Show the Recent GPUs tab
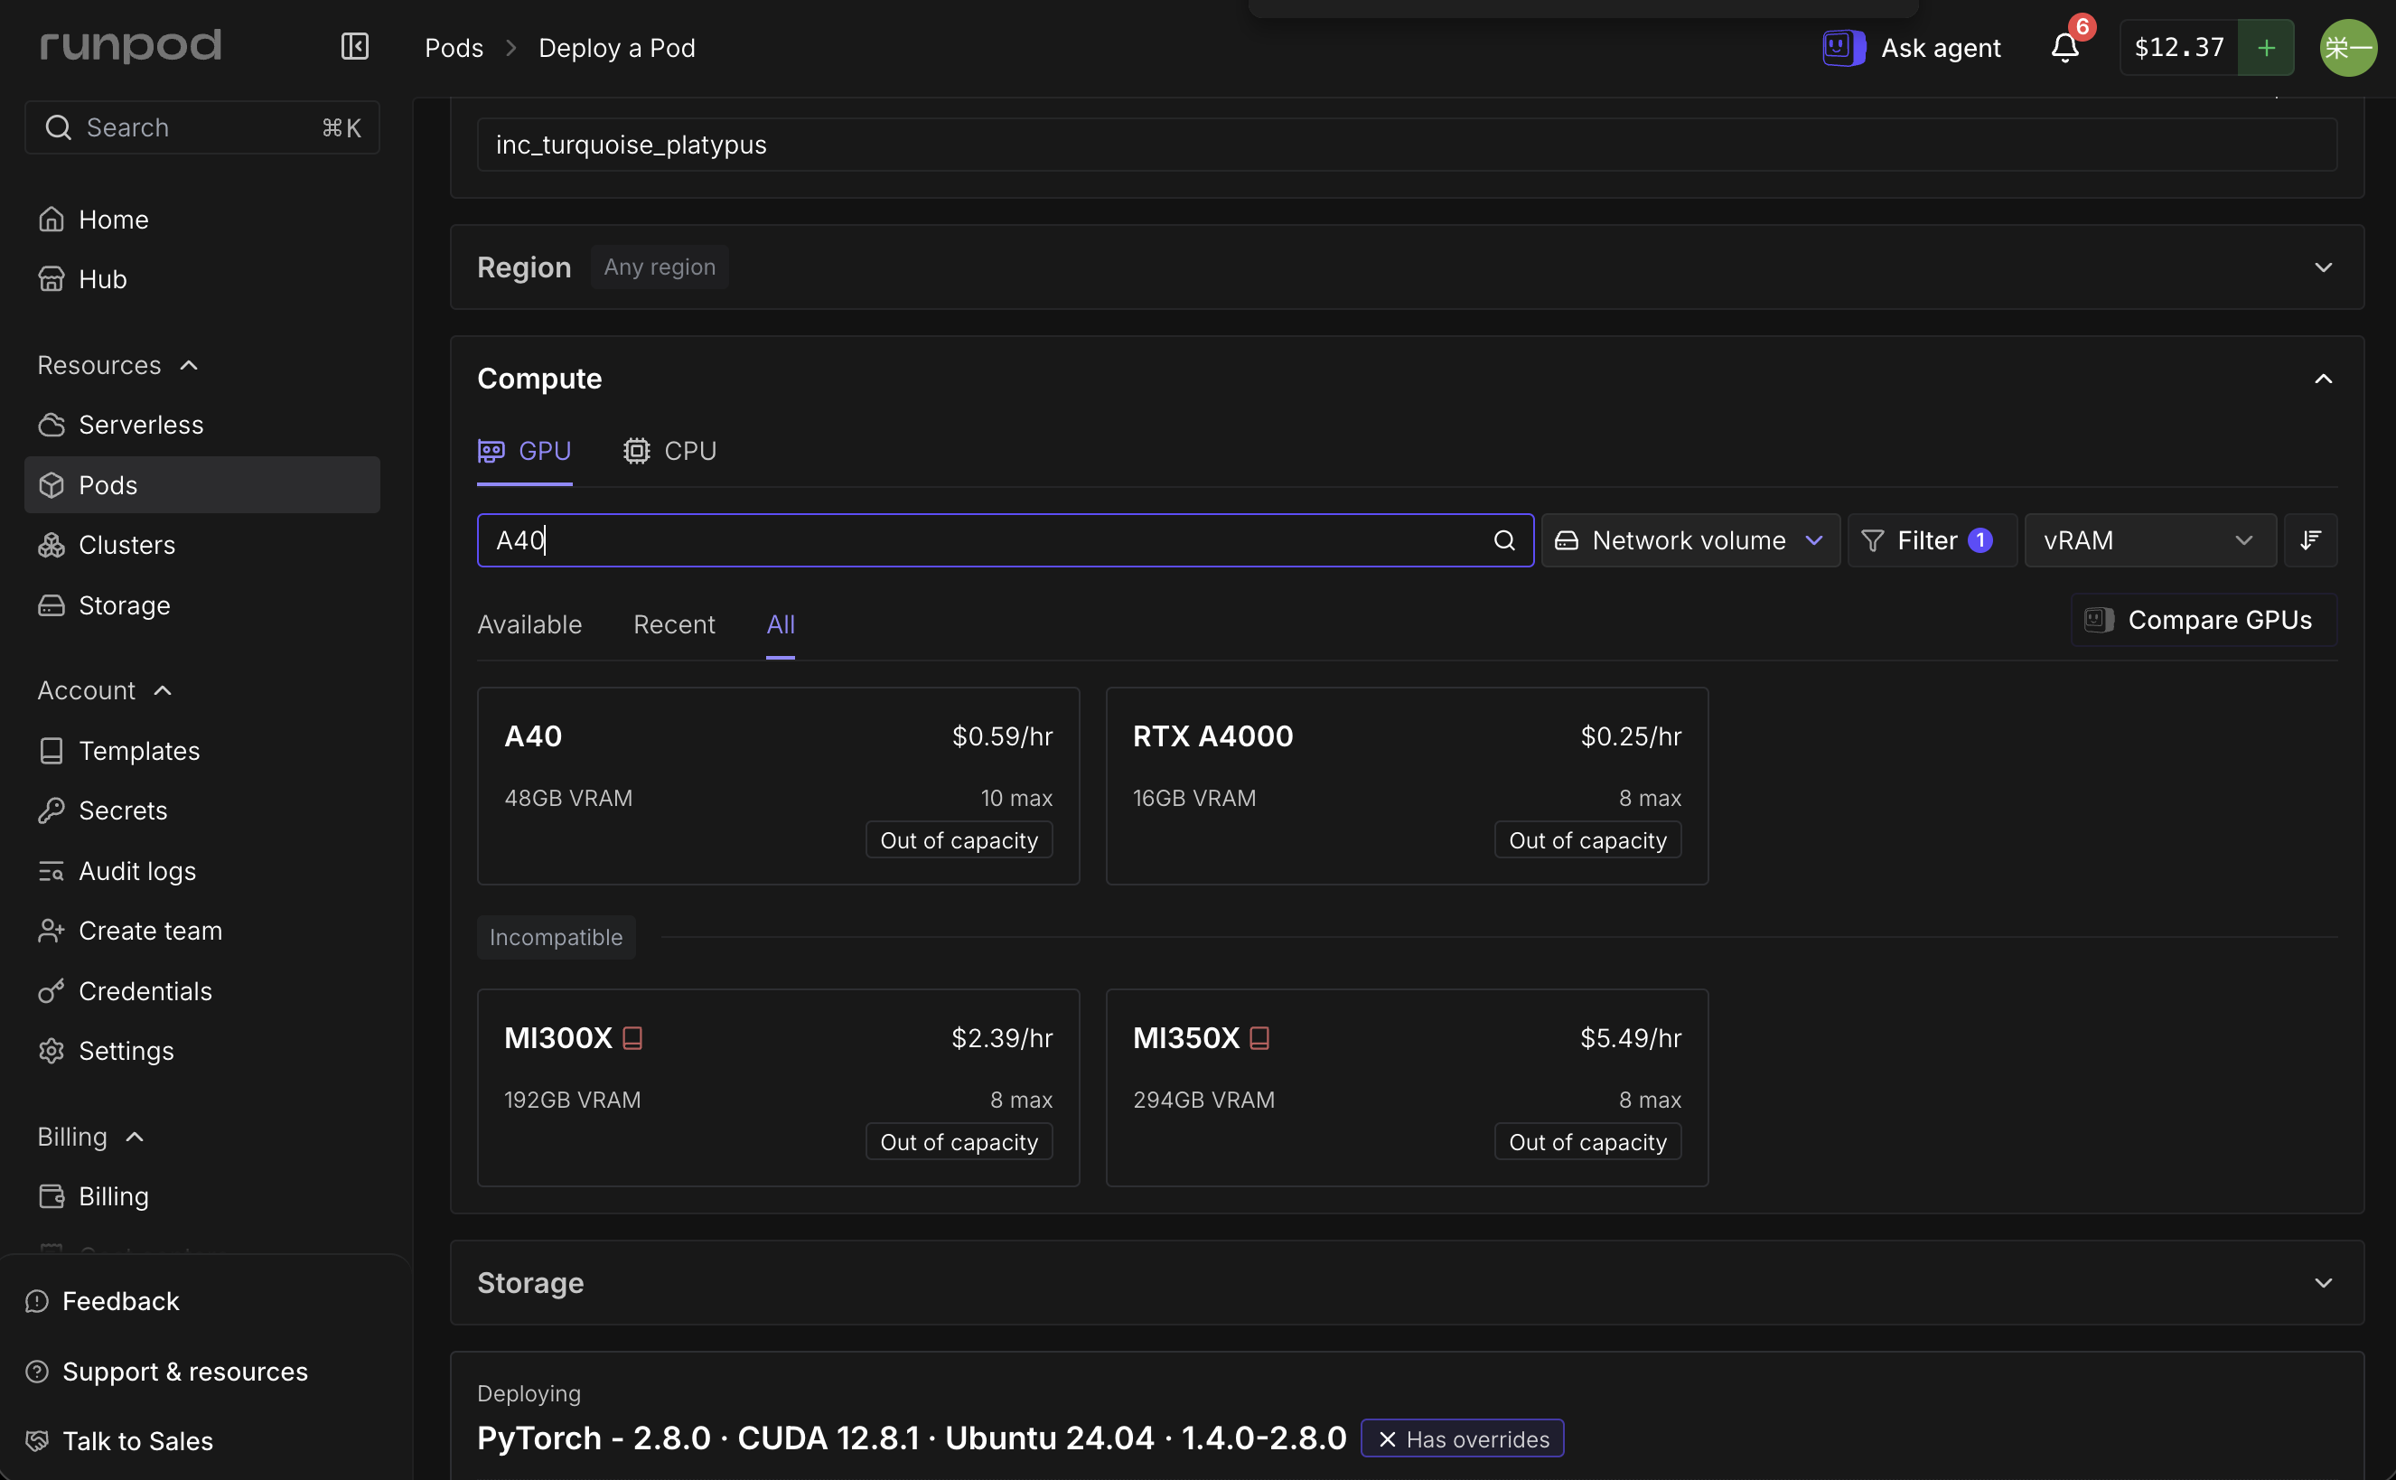2396x1480 pixels. coord(674,624)
